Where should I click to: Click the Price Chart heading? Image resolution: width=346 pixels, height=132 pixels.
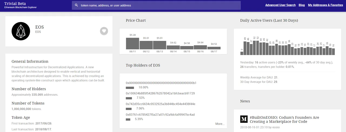pyautogui.click(x=136, y=20)
